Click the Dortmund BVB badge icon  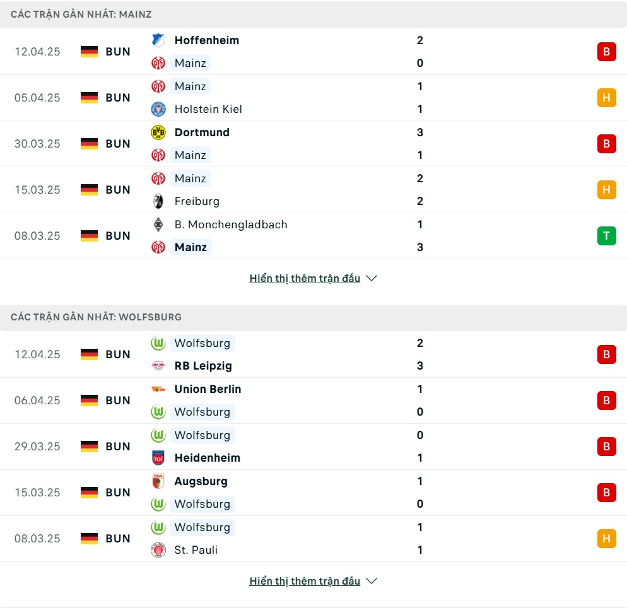pos(158,132)
